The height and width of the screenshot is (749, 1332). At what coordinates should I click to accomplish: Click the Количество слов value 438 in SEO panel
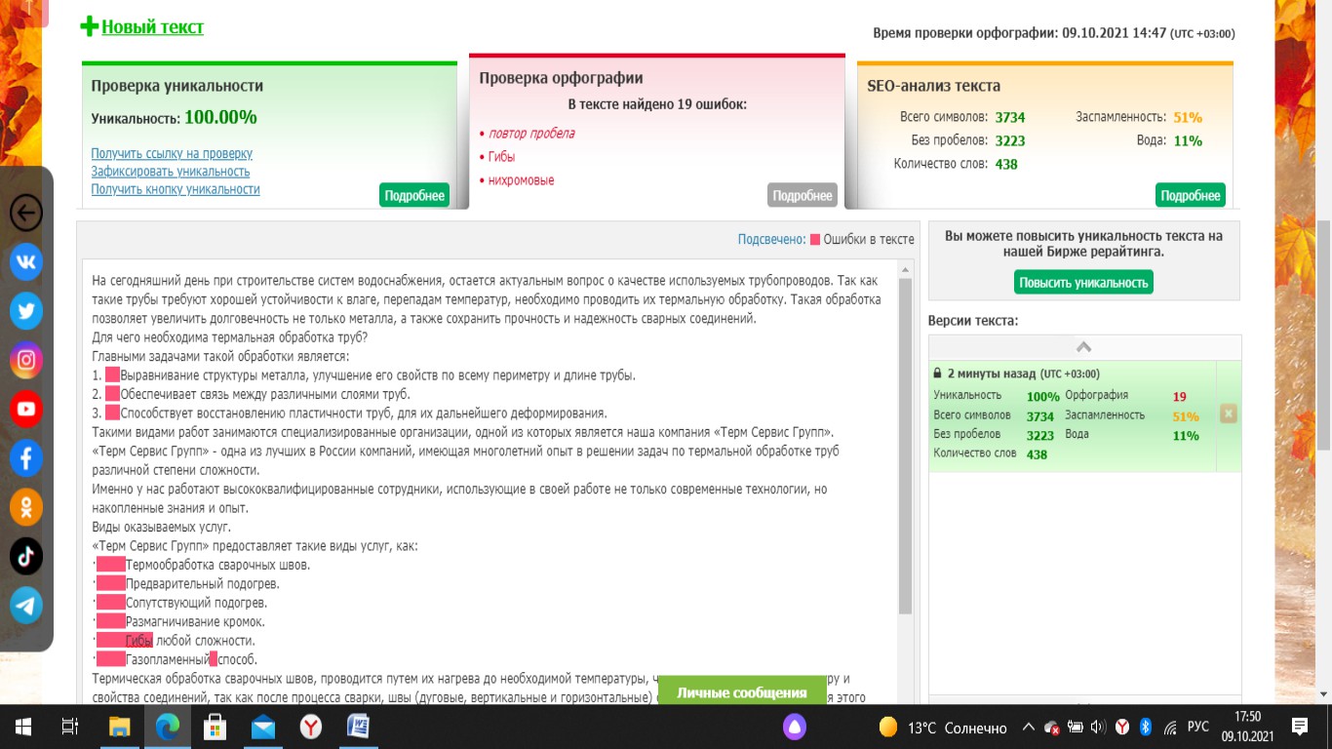(x=1006, y=165)
